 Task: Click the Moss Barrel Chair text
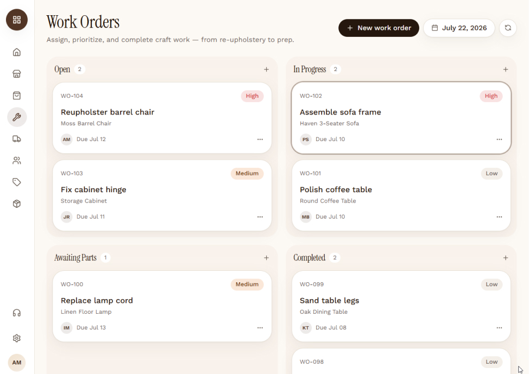pos(86,123)
